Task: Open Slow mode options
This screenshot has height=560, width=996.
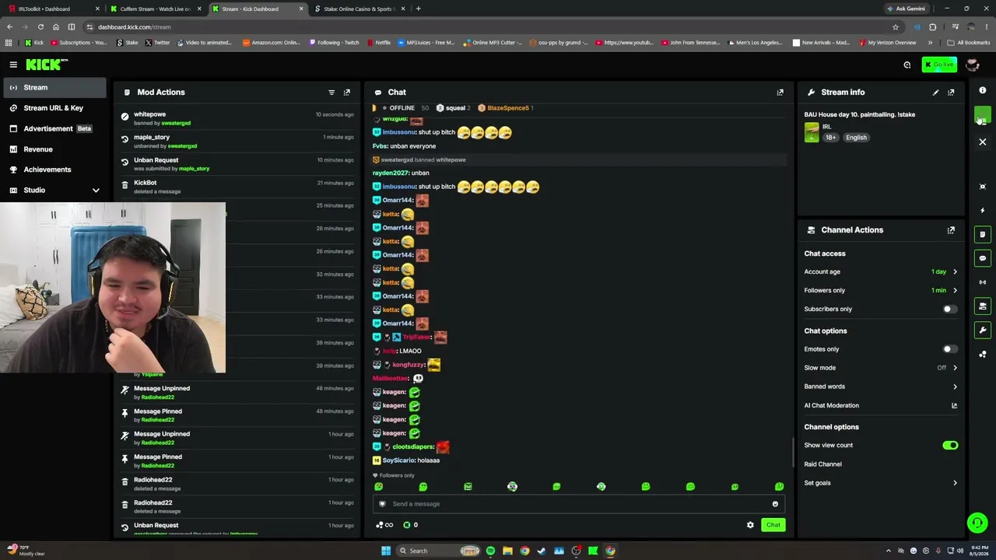Action: [x=881, y=368]
